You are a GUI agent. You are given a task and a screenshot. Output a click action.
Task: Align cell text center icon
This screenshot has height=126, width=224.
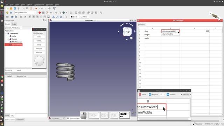pyautogui.click(x=34, y=17)
